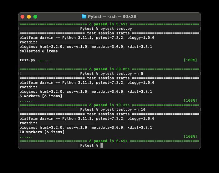Minimize the terminal with the yellow button
The width and height of the screenshot is (219, 173).
[29, 17]
